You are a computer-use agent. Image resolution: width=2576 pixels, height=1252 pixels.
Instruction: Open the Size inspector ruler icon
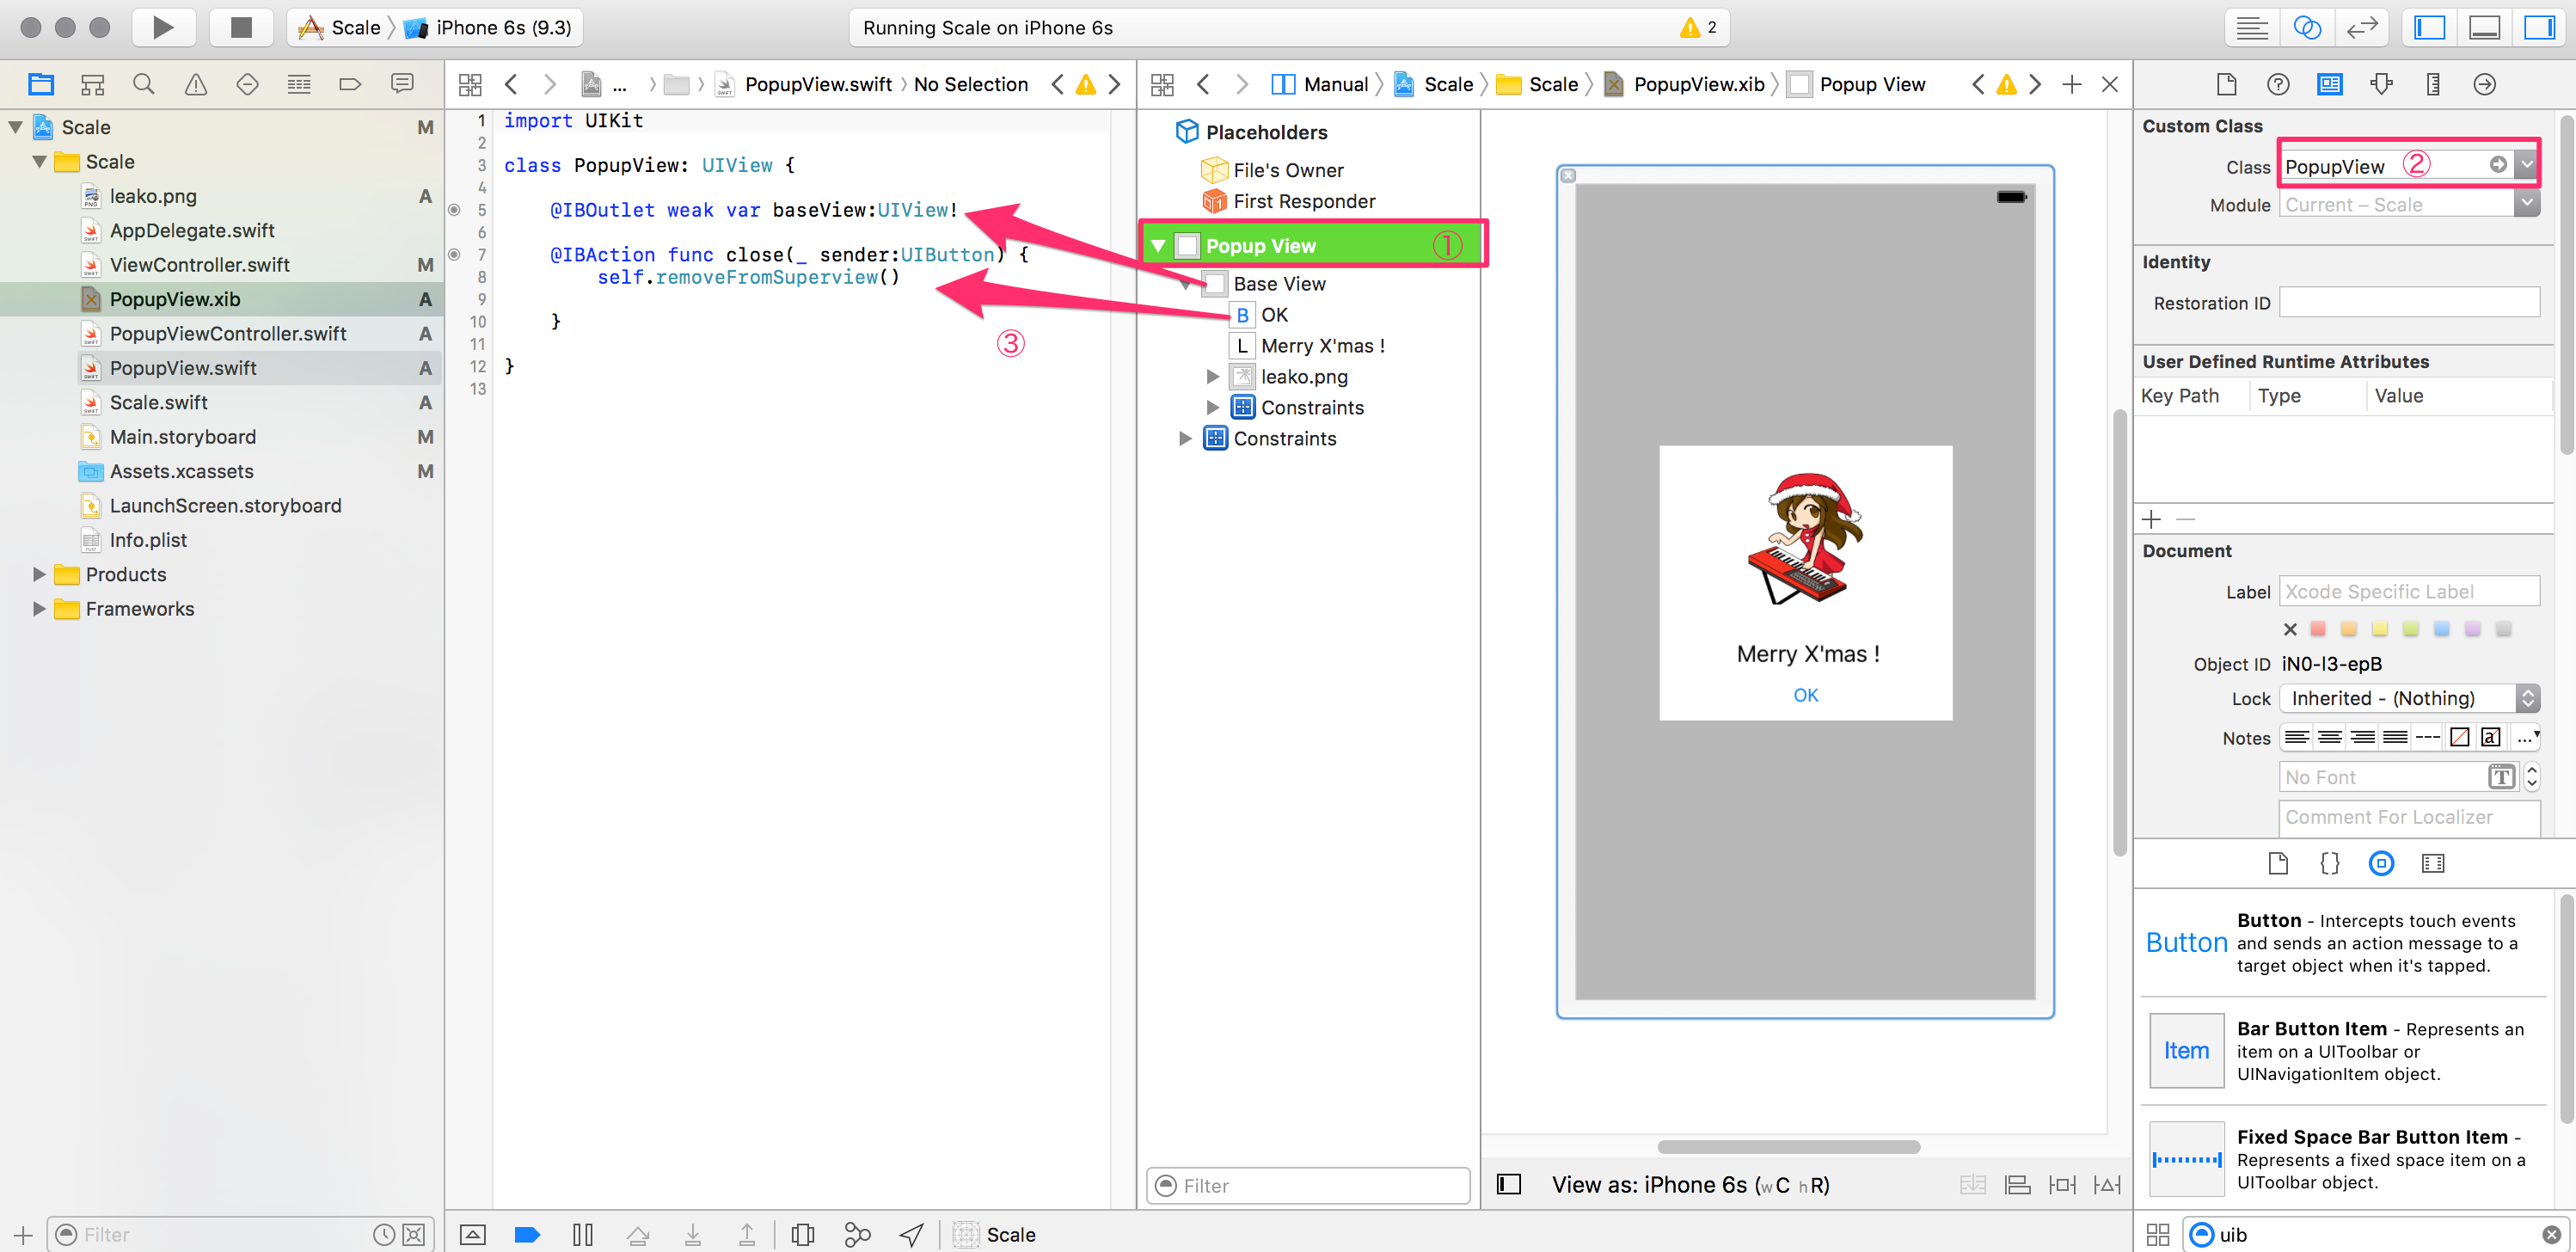(x=2433, y=84)
